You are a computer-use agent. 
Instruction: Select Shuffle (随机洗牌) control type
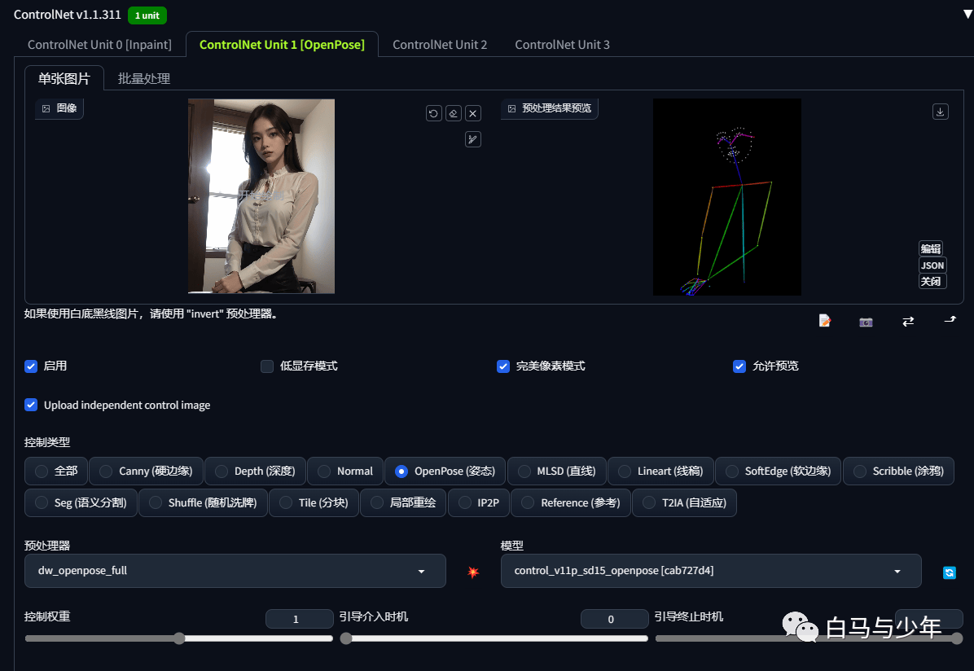[x=203, y=502]
